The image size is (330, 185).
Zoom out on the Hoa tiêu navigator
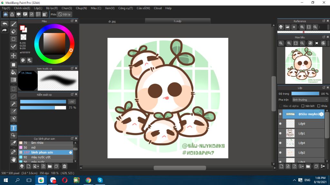tap(302, 43)
